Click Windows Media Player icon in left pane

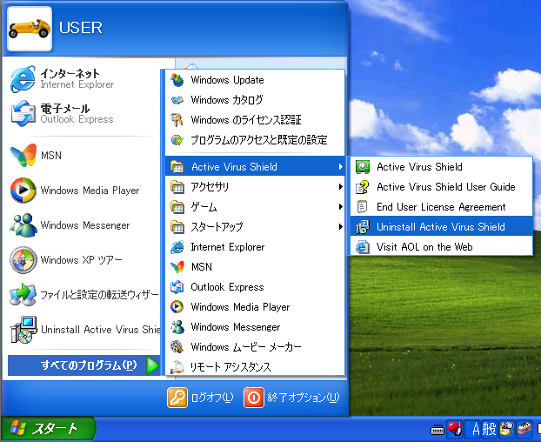pos(23,191)
